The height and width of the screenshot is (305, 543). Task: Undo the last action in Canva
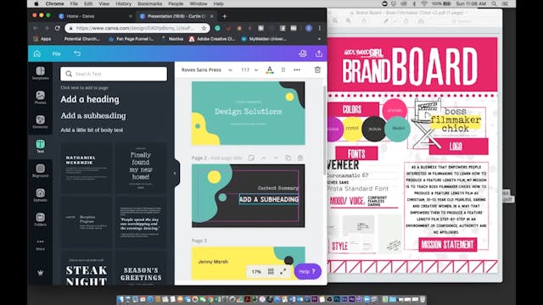point(77,53)
